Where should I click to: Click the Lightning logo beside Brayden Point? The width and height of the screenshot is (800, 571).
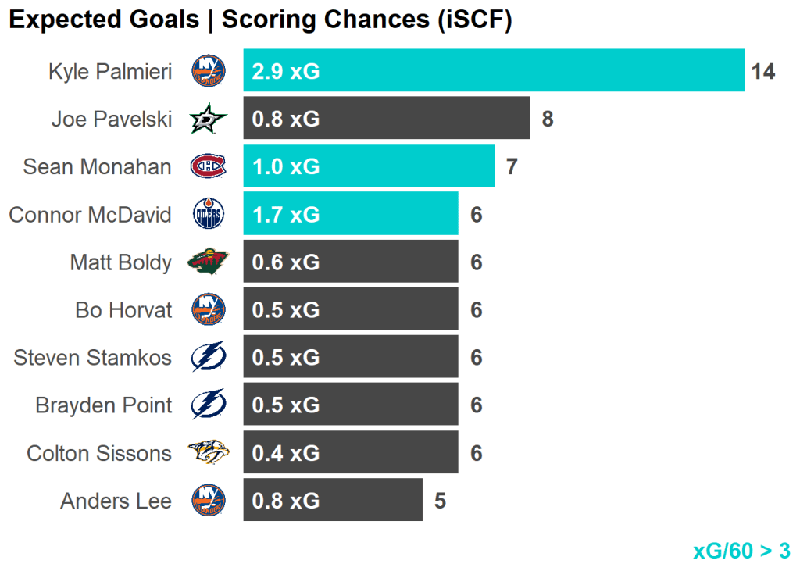click(x=209, y=405)
